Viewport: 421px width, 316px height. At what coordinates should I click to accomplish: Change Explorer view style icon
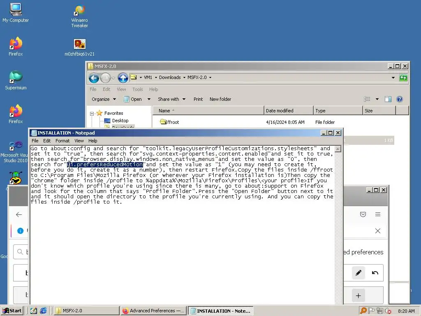367,99
